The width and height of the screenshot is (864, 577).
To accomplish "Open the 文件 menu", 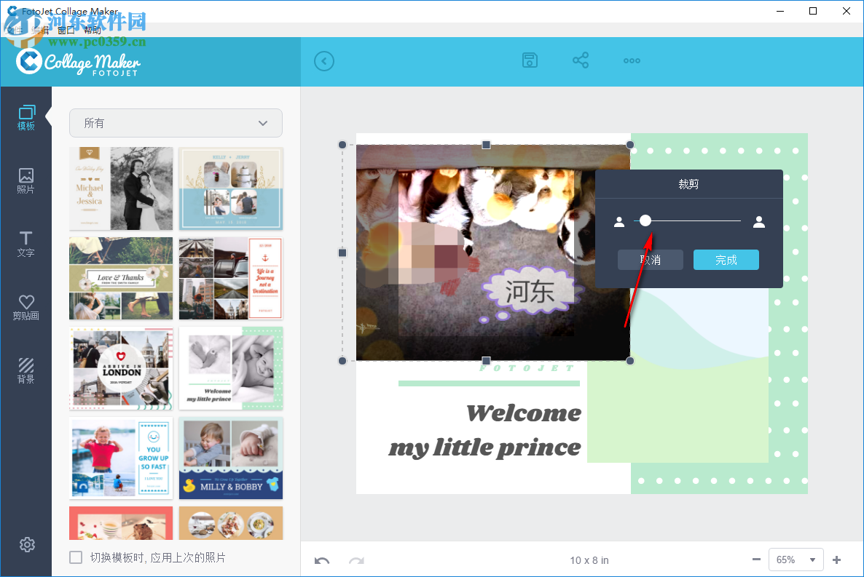I will pos(15,29).
